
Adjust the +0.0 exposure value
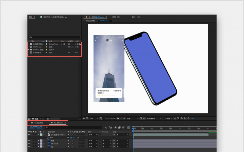coord(192,119)
